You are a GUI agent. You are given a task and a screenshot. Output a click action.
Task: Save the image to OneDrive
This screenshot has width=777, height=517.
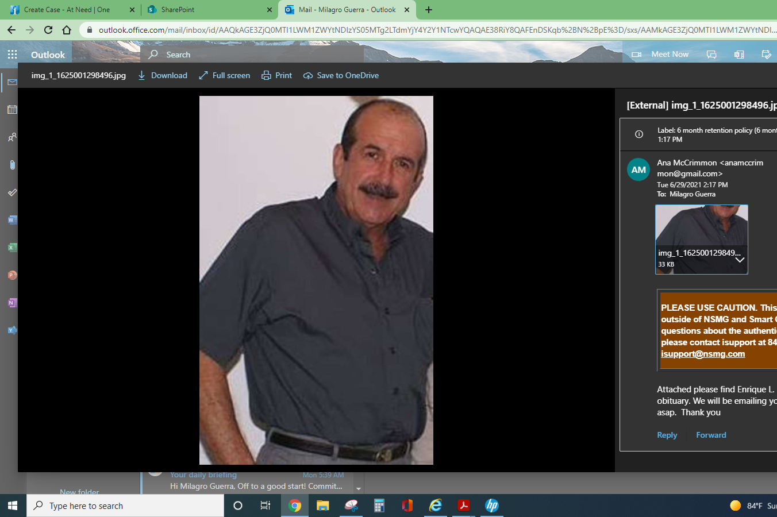point(341,75)
